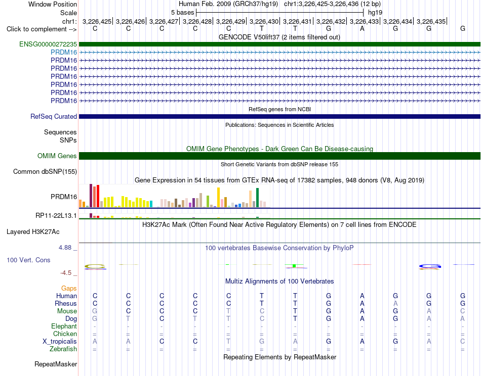Click the Scale ruler label
Viewport: 481px width, 376px height.
[x=68, y=13]
